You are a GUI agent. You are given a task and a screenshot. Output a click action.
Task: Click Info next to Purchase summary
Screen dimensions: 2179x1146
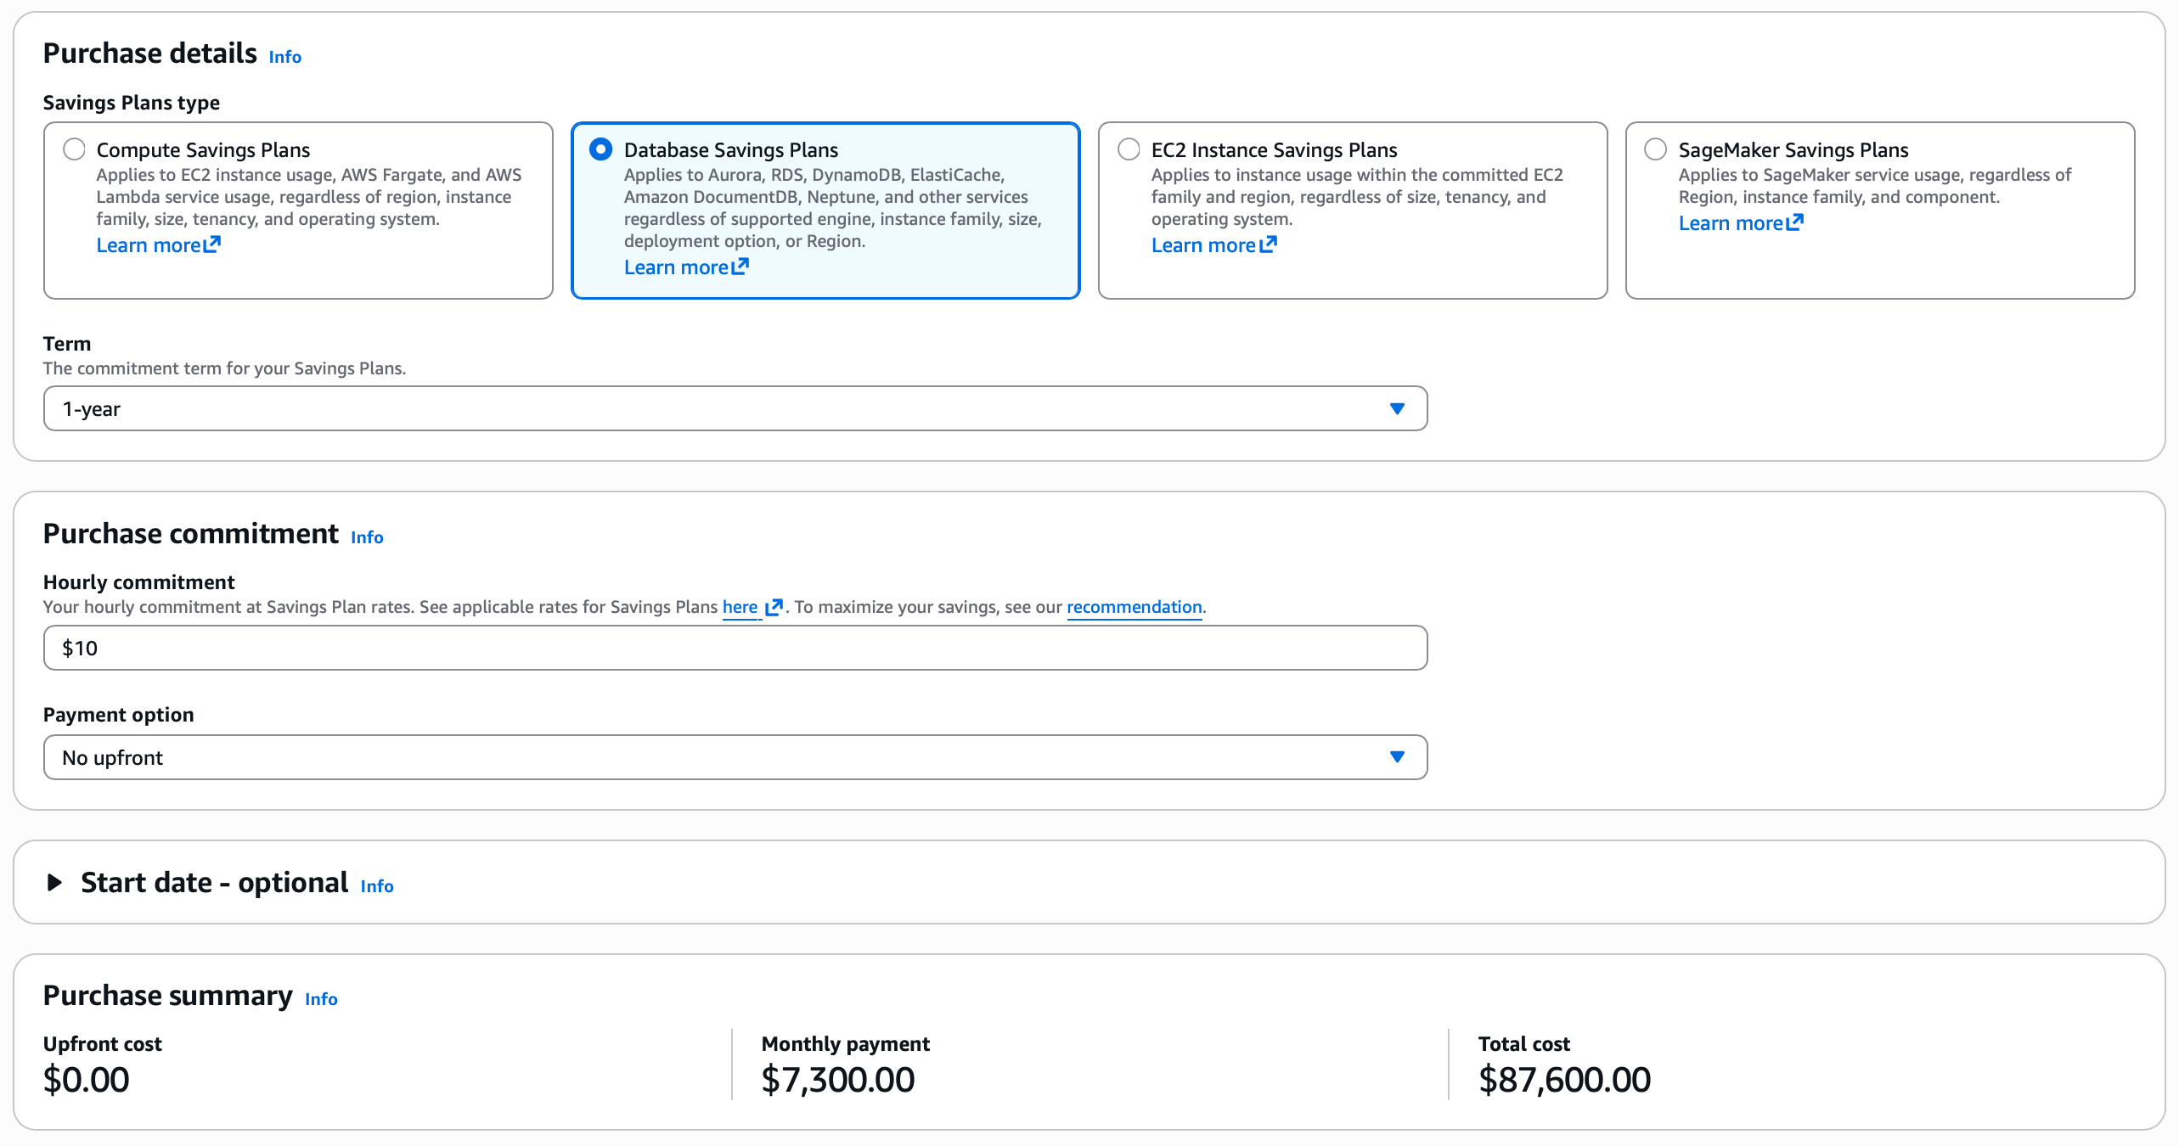tap(321, 999)
